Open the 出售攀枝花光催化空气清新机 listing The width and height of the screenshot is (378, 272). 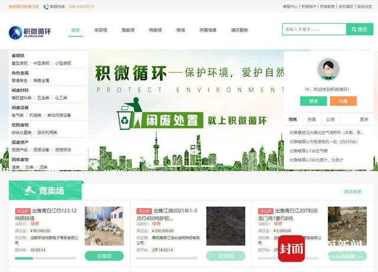tap(327, 132)
